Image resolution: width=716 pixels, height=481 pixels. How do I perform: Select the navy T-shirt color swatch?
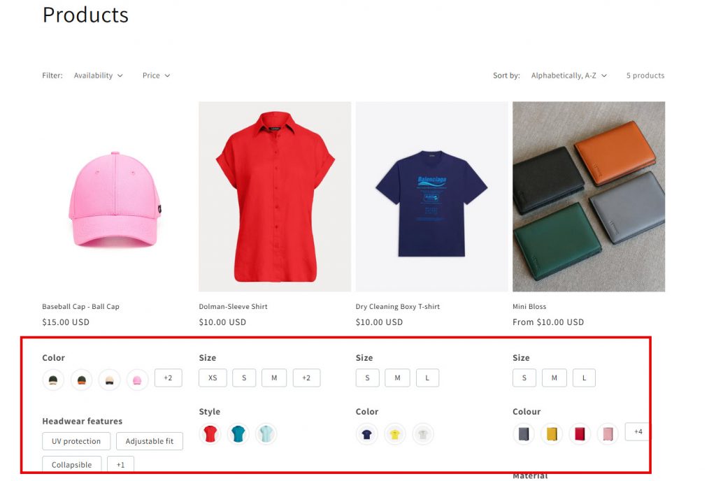[x=366, y=434]
